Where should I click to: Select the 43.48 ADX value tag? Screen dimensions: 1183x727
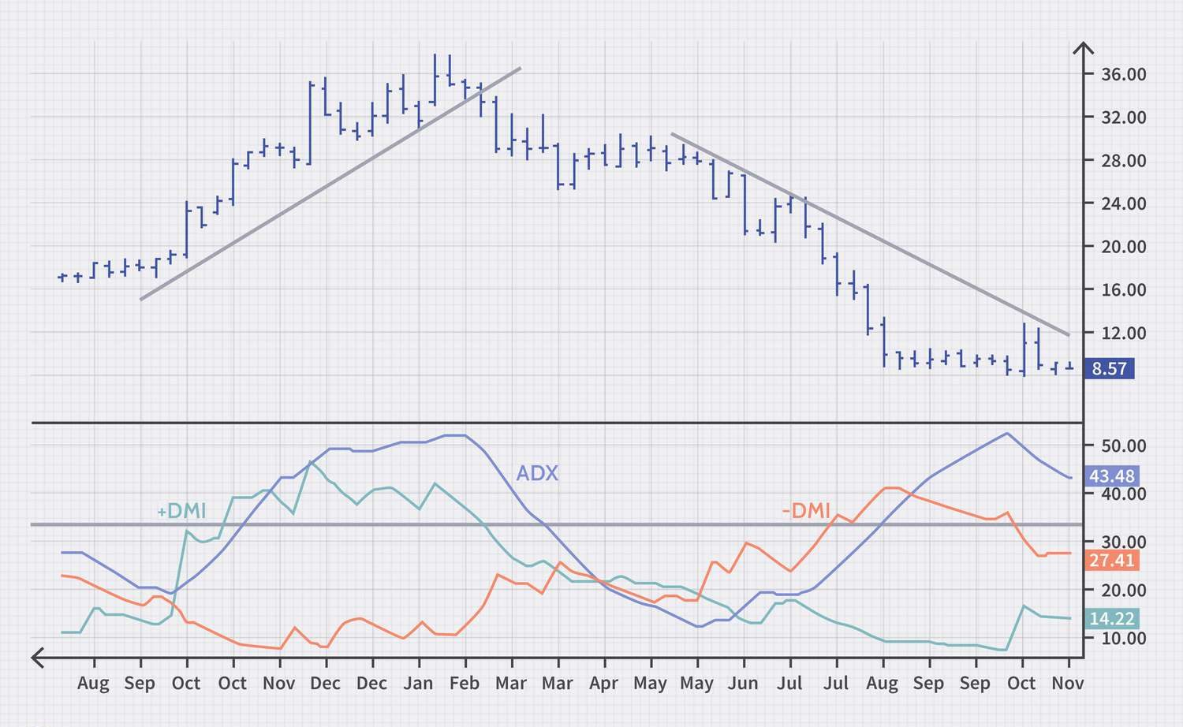coord(1111,476)
